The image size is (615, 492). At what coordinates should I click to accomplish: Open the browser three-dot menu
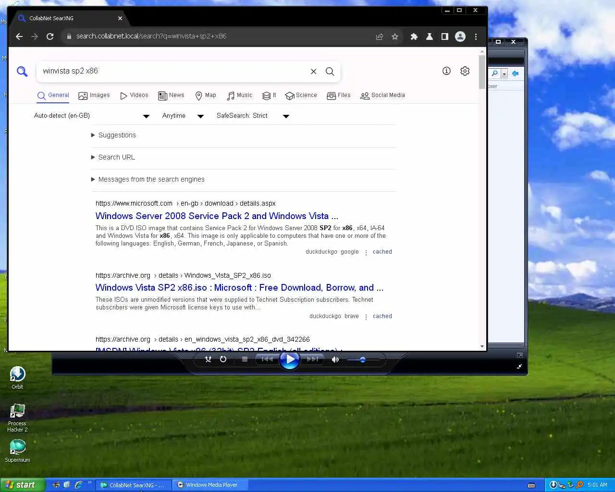pos(476,37)
